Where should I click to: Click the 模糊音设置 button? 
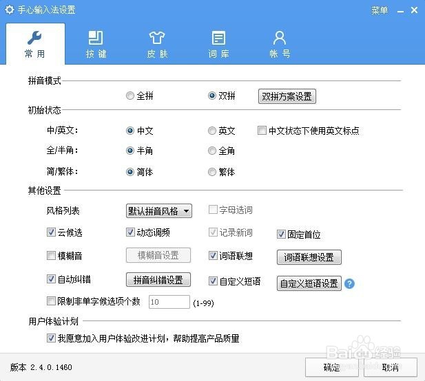[158, 255]
